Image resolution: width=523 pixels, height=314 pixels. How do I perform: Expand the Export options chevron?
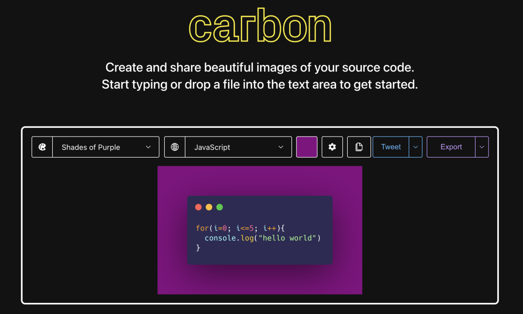point(482,147)
